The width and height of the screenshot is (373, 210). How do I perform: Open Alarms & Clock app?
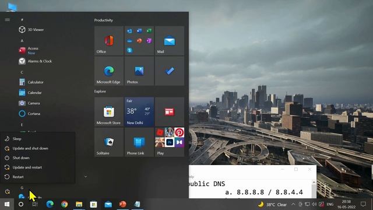(x=35, y=61)
